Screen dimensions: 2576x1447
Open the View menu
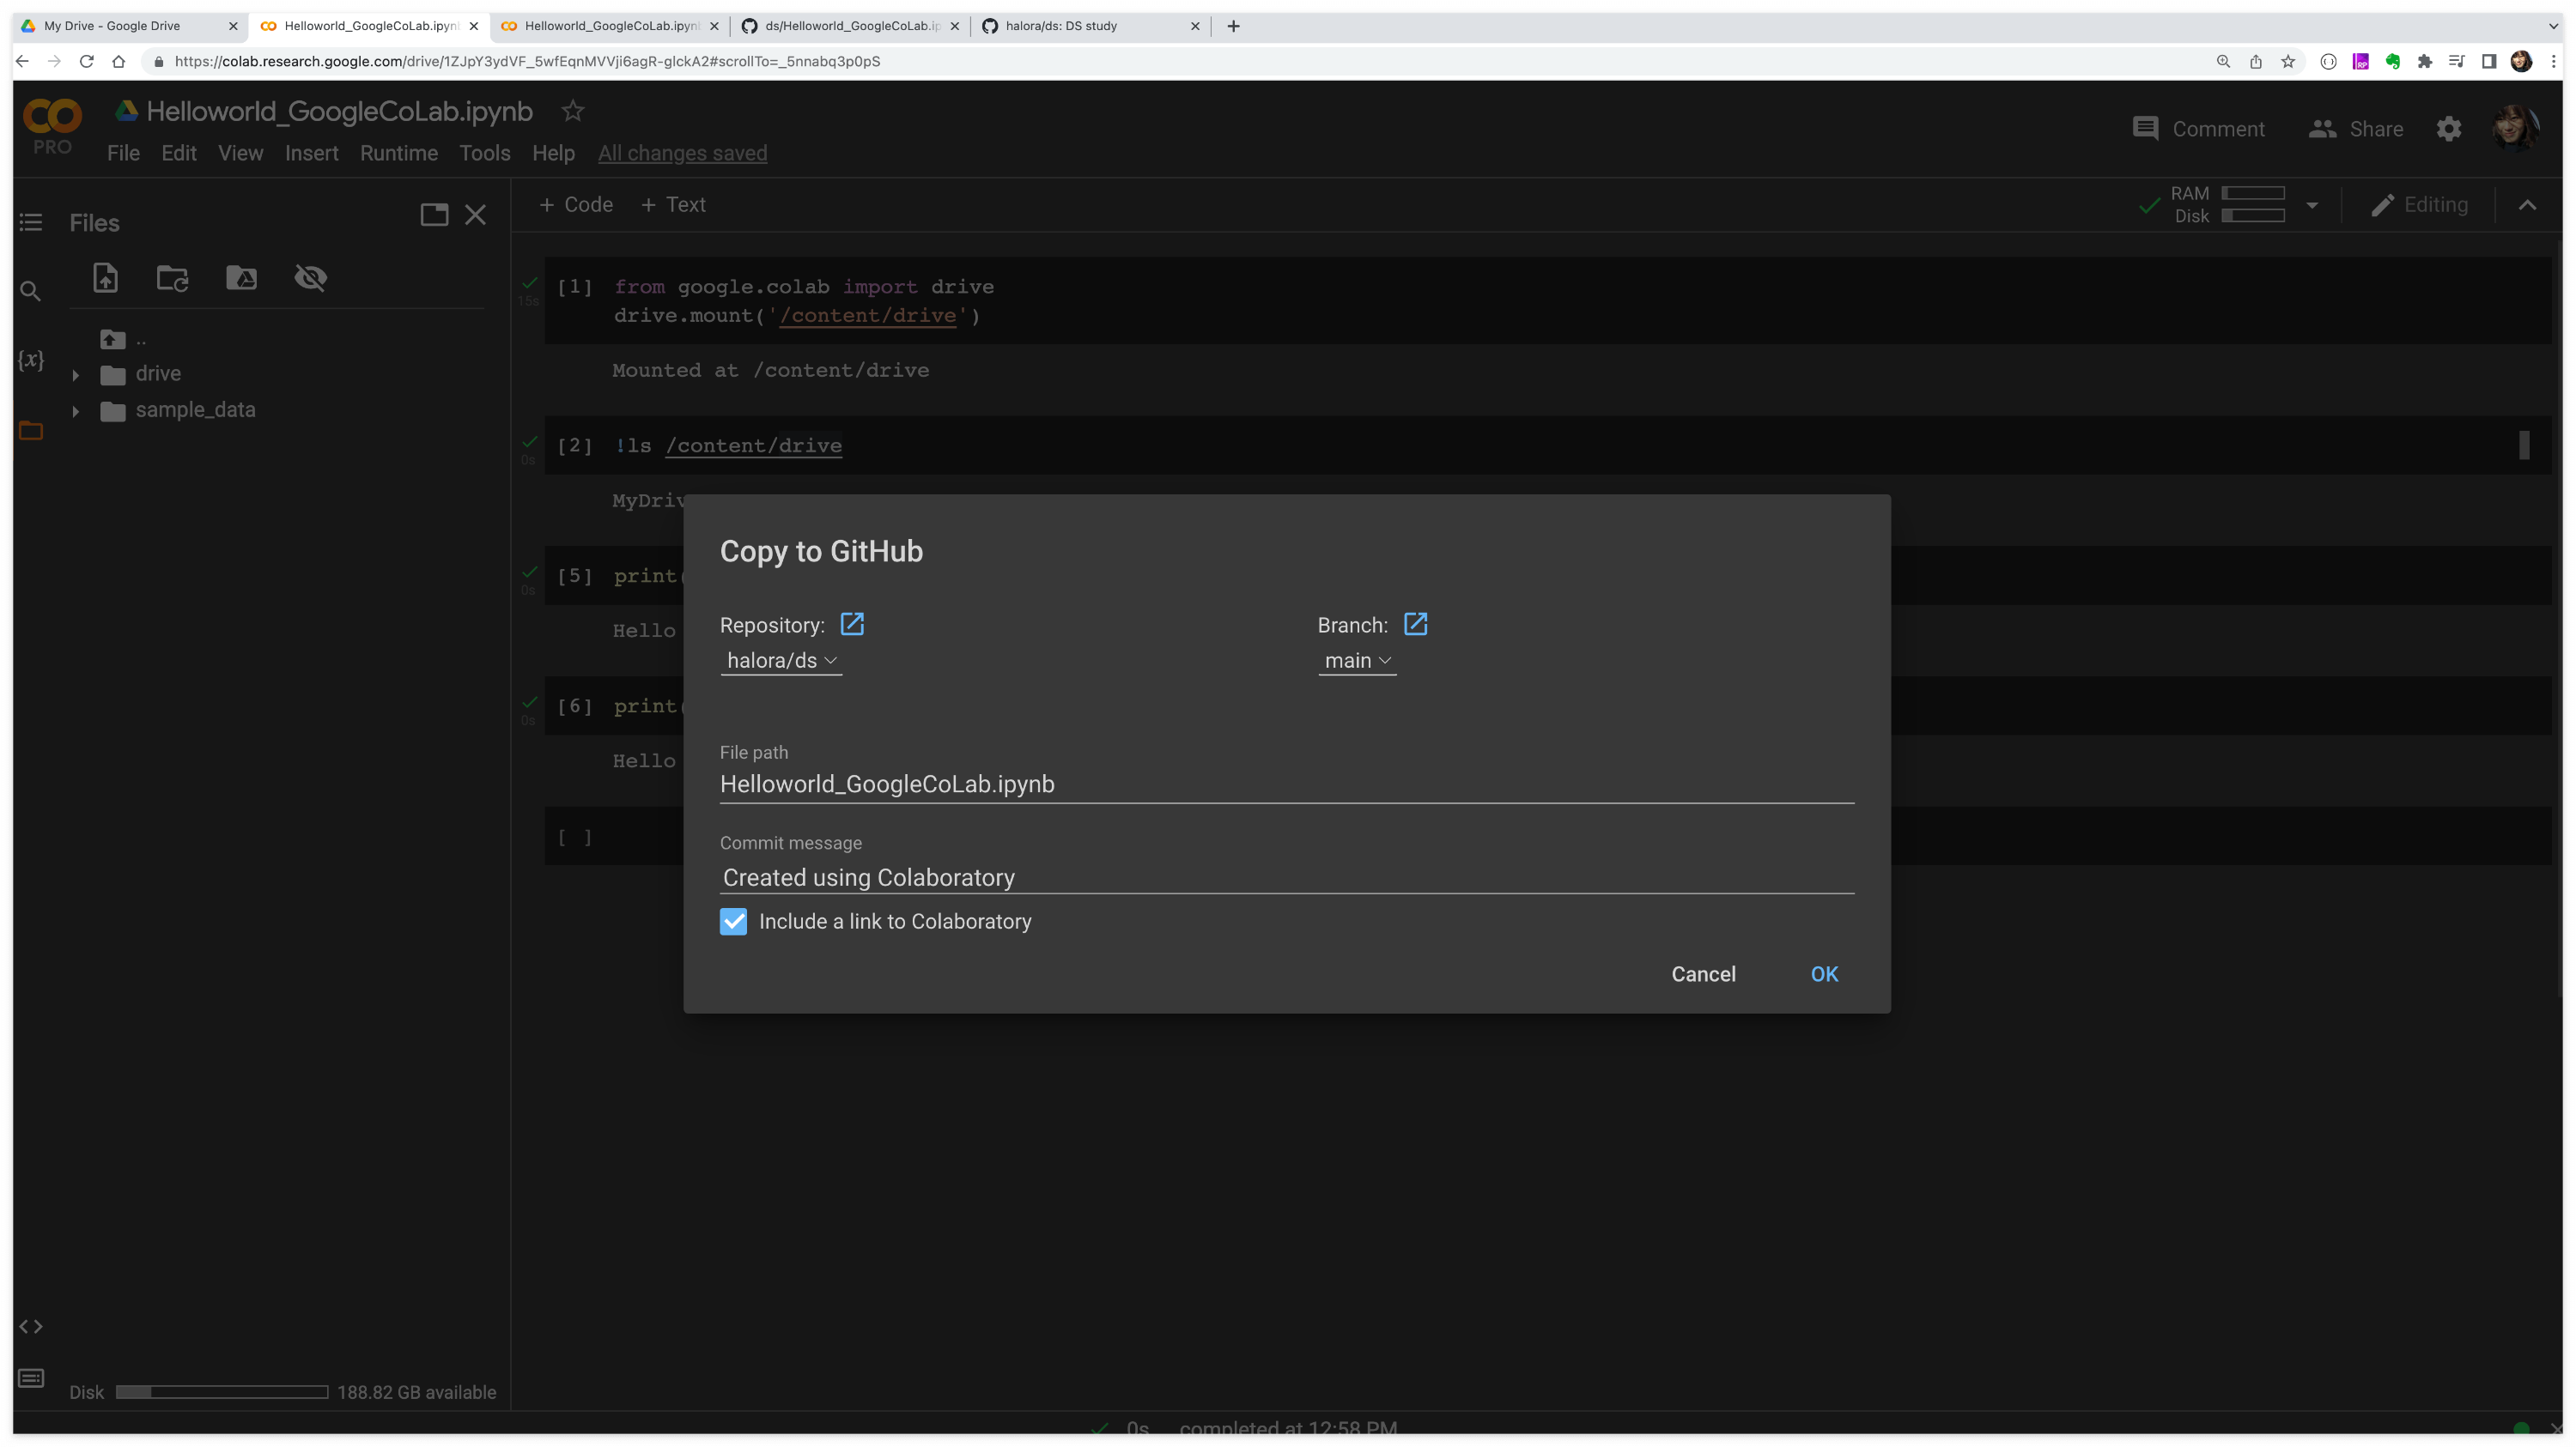tap(241, 153)
